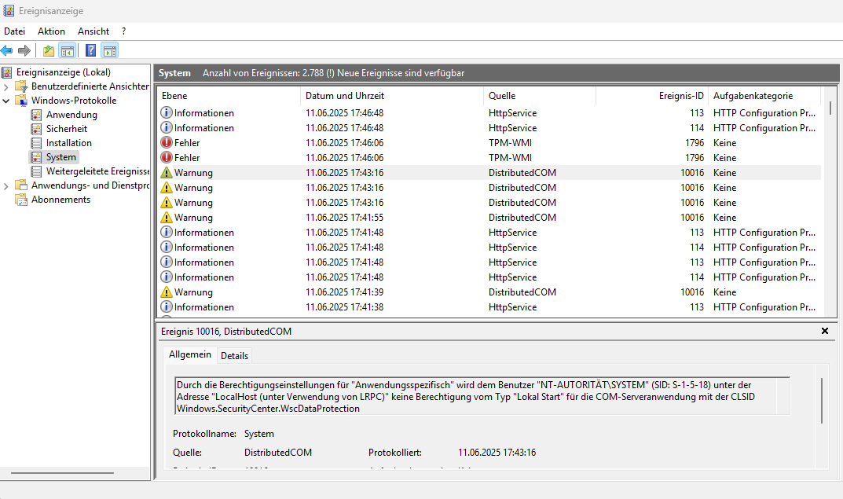The height and width of the screenshot is (499, 843).
Task: Sort by the Ereignis-ID column header
Action: point(652,96)
